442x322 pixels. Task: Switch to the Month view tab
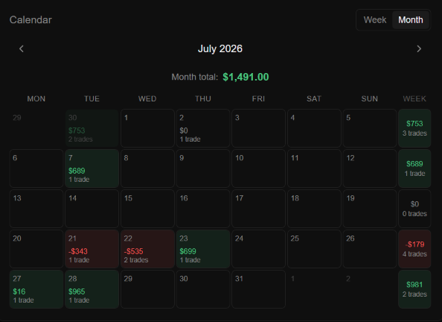pyautogui.click(x=411, y=20)
